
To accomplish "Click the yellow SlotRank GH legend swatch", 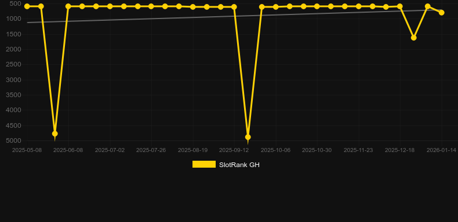I will tap(204, 164).
